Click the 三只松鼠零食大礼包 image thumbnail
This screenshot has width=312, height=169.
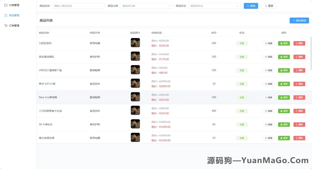coord(135,110)
